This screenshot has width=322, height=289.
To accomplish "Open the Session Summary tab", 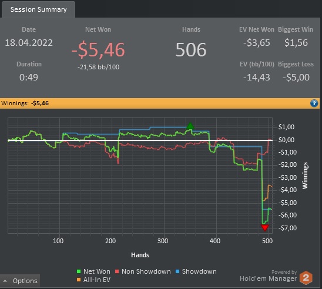I will coord(38,9).
